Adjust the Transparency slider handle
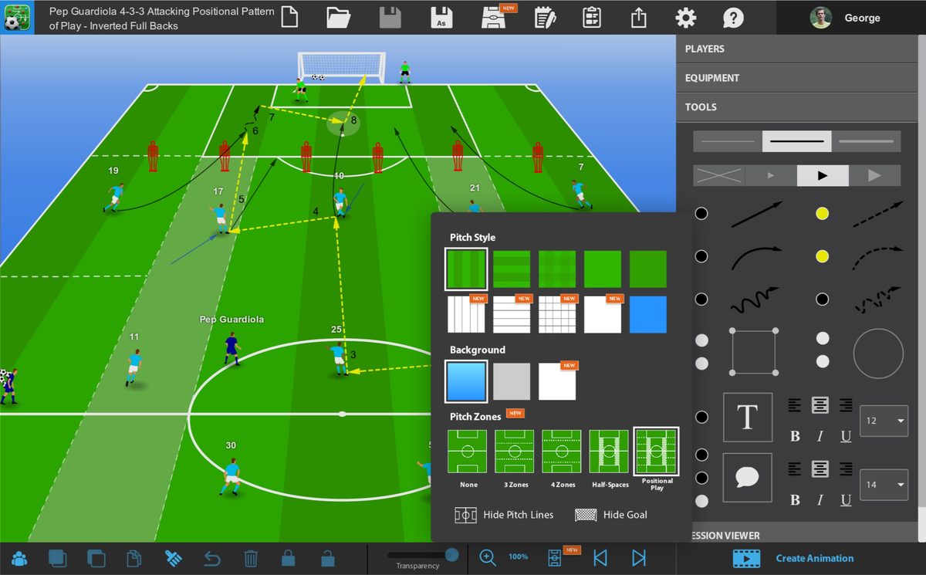This screenshot has height=575, width=926. [x=451, y=555]
